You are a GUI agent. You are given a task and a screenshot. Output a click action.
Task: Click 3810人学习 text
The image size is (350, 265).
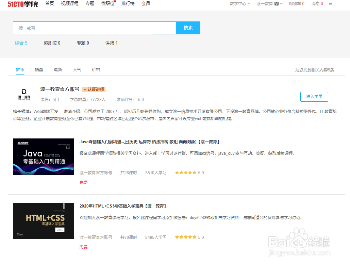tap(156, 172)
